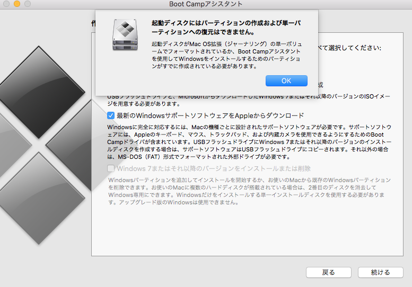Click the Boot Campアシスタント window title
The image size is (412, 287).
(x=206, y=4)
